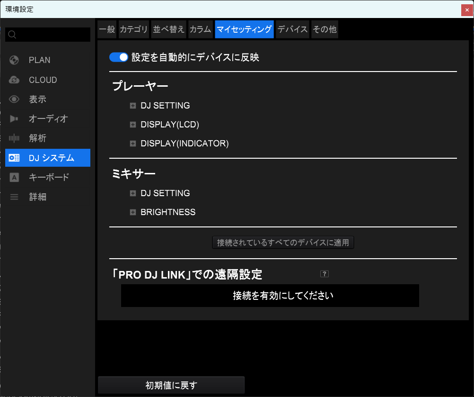The image size is (474, 397).
Task: Click the lines icon beside 詳細
Action: pyautogui.click(x=14, y=197)
